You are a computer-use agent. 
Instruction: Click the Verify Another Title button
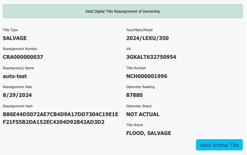pos(219,145)
